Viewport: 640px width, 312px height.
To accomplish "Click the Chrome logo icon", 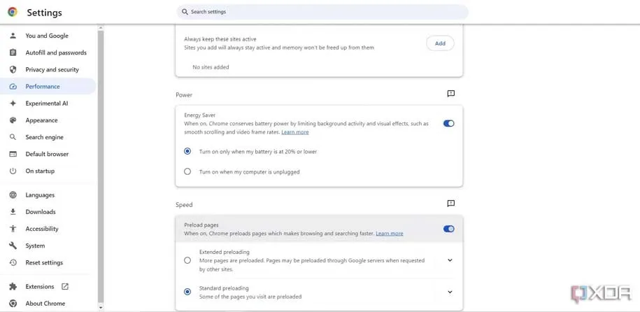I will [13, 12].
